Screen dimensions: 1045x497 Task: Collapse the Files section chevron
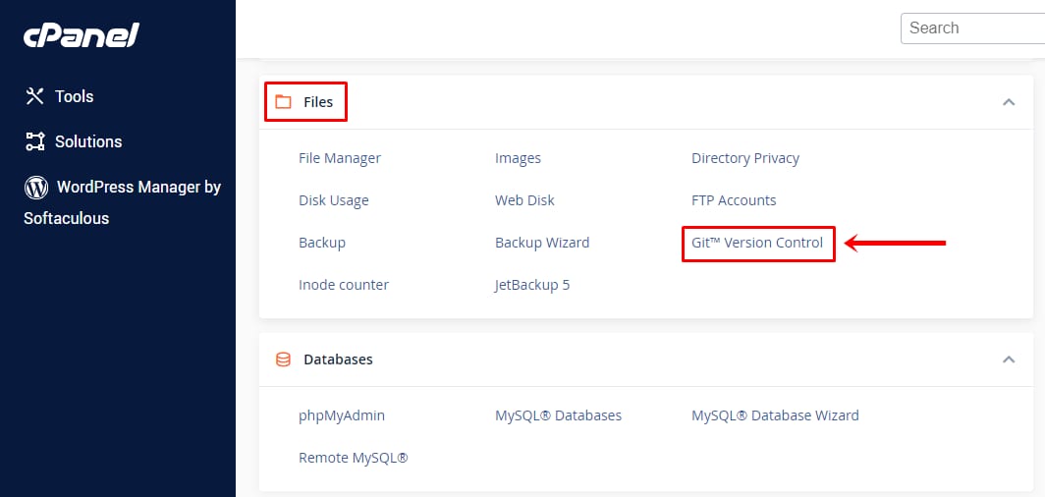[1008, 102]
